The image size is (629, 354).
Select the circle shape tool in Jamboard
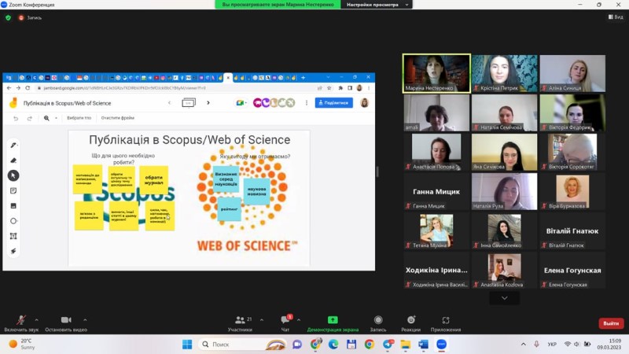pos(13,221)
